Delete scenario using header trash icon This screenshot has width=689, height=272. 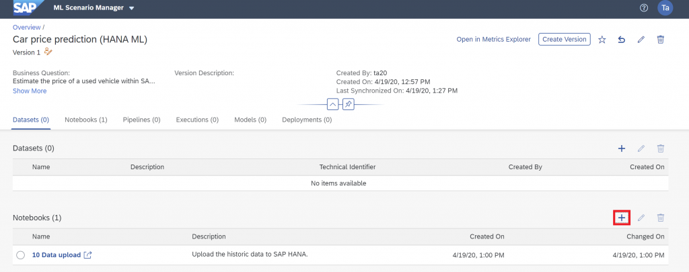point(660,40)
